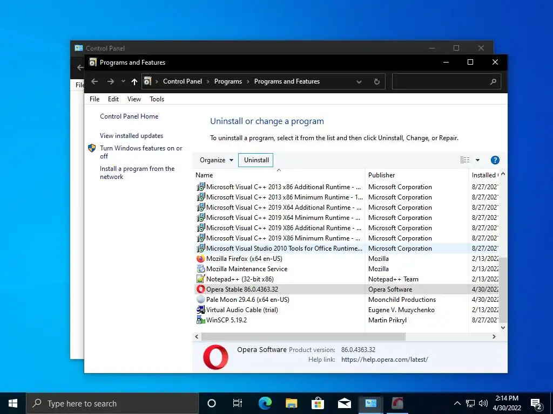Click the Programs breadcrumb
Viewport: 553px width, 414px height.
(228, 81)
